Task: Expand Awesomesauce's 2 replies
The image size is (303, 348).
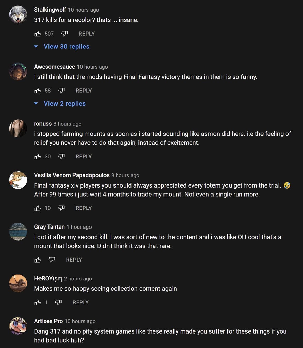Action: click(64, 104)
